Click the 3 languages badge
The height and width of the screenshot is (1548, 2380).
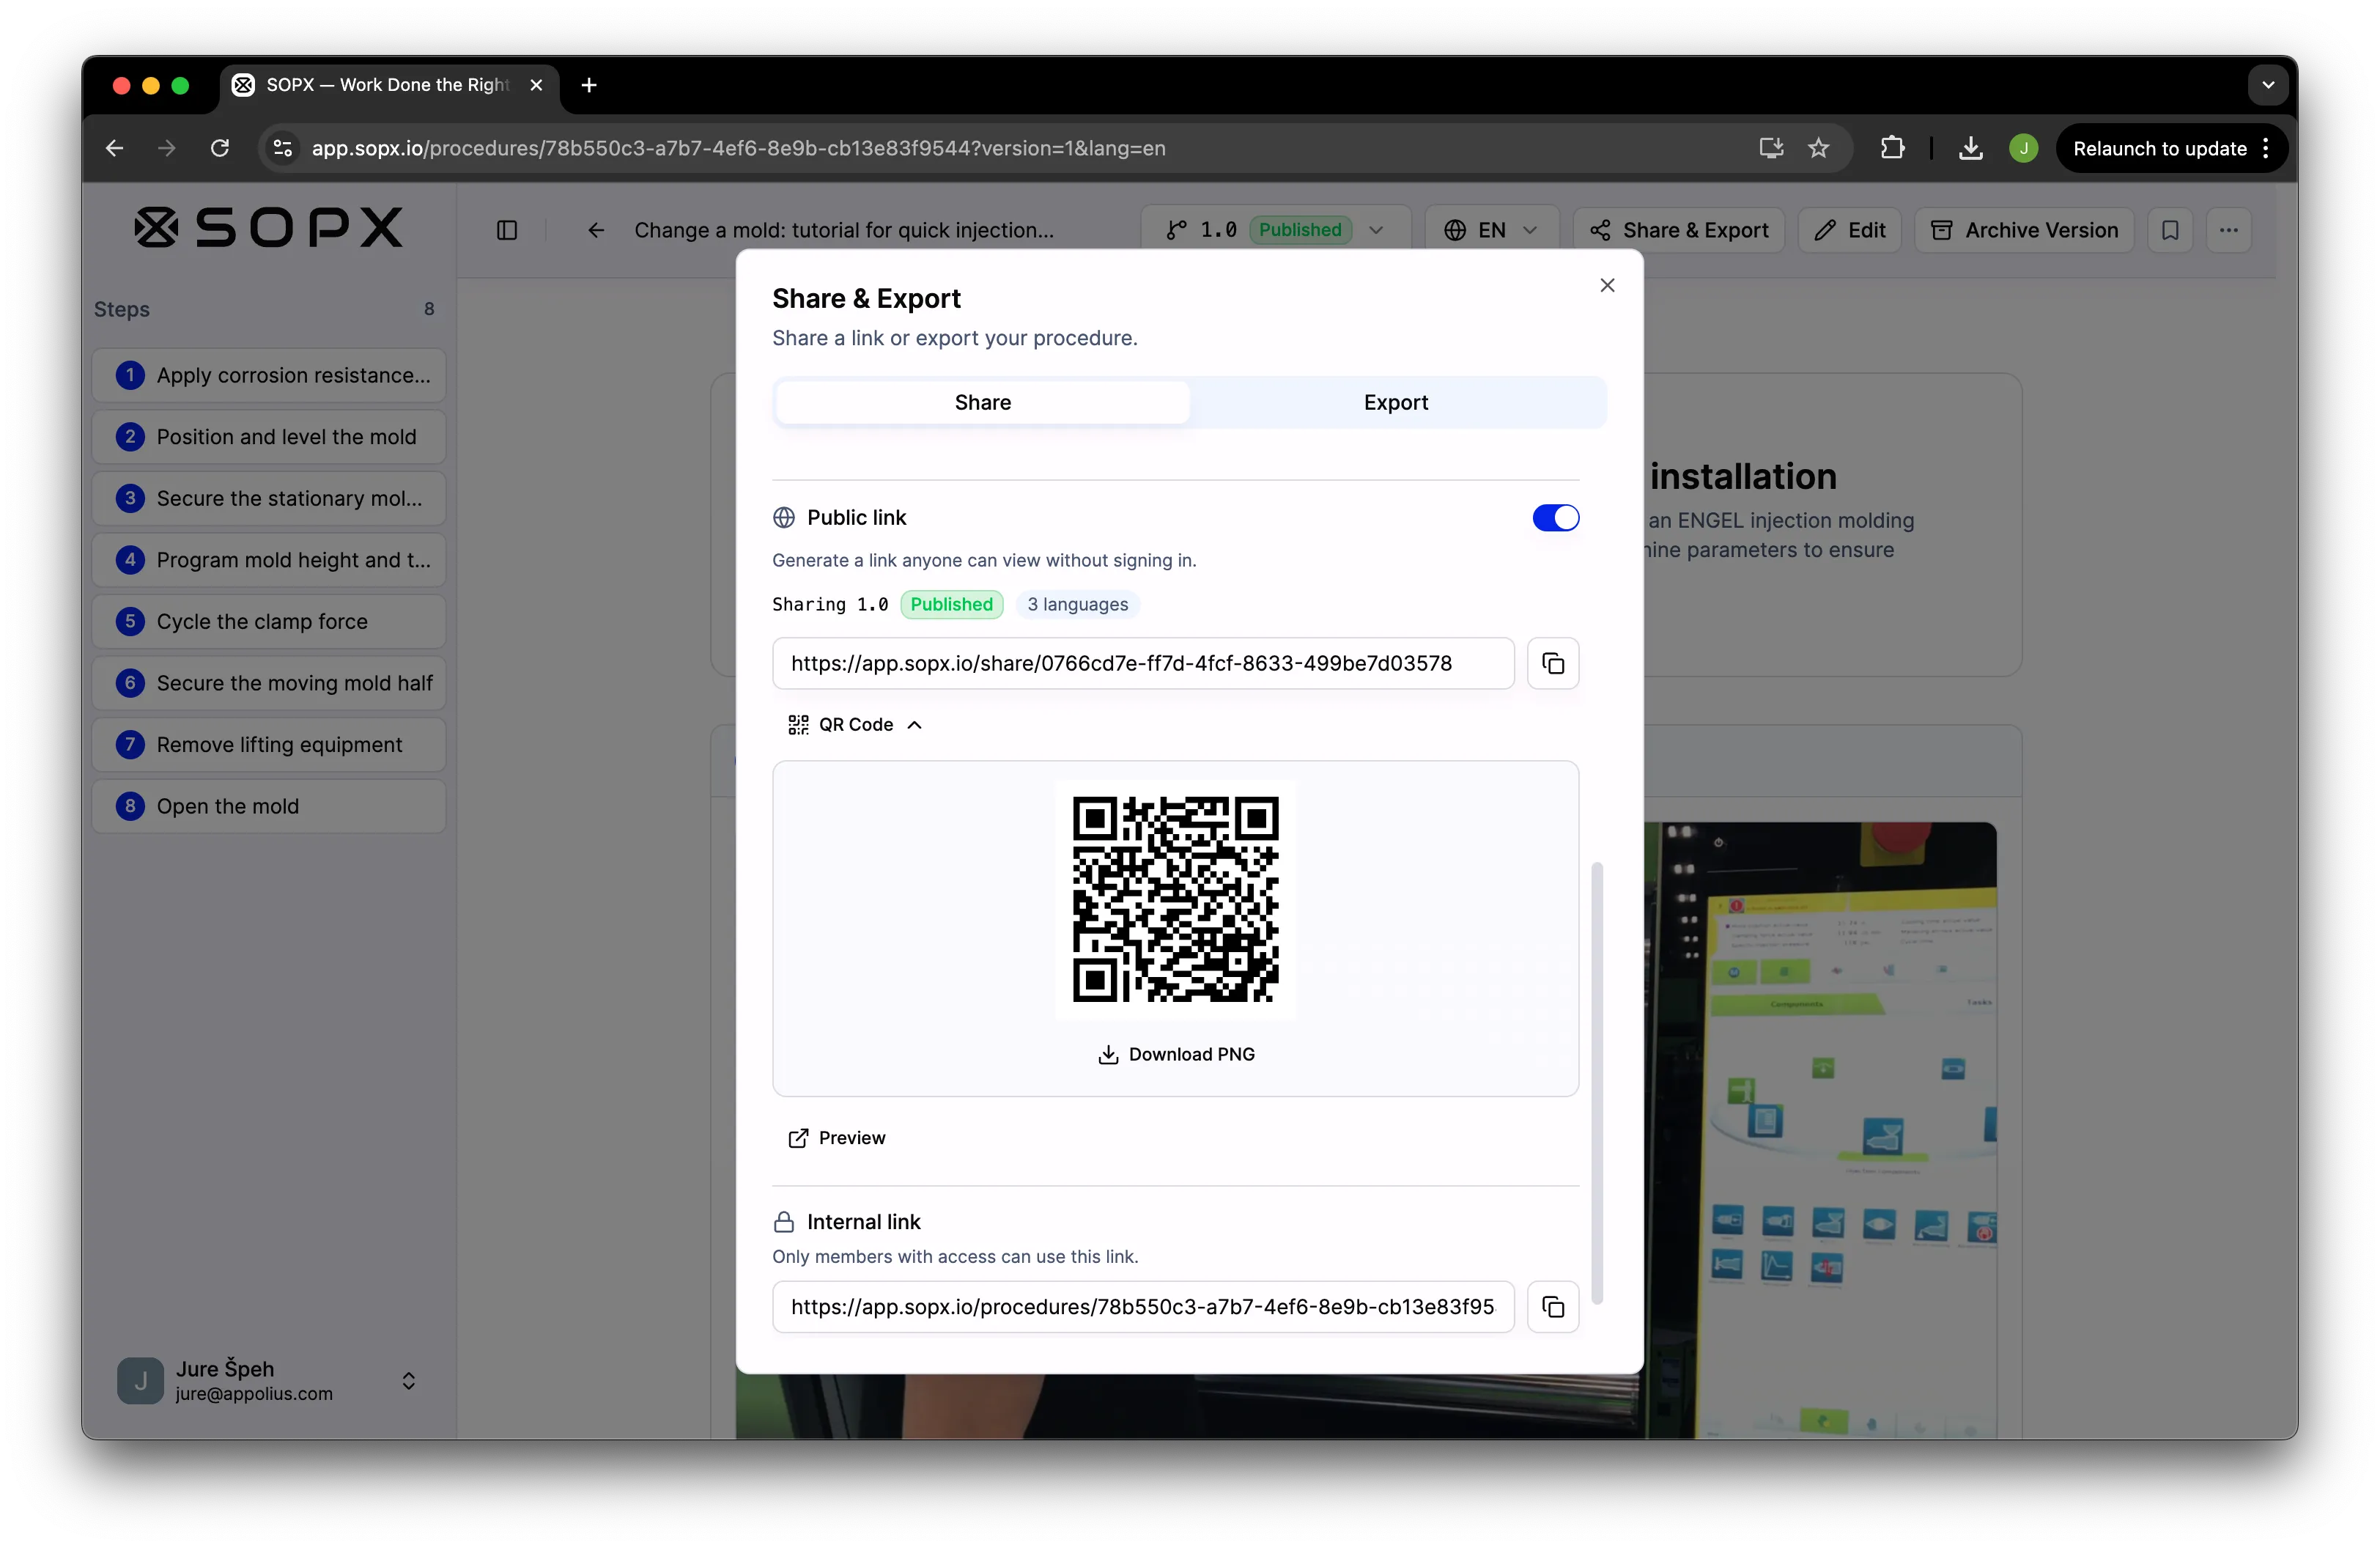click(x=1077, y=604)
